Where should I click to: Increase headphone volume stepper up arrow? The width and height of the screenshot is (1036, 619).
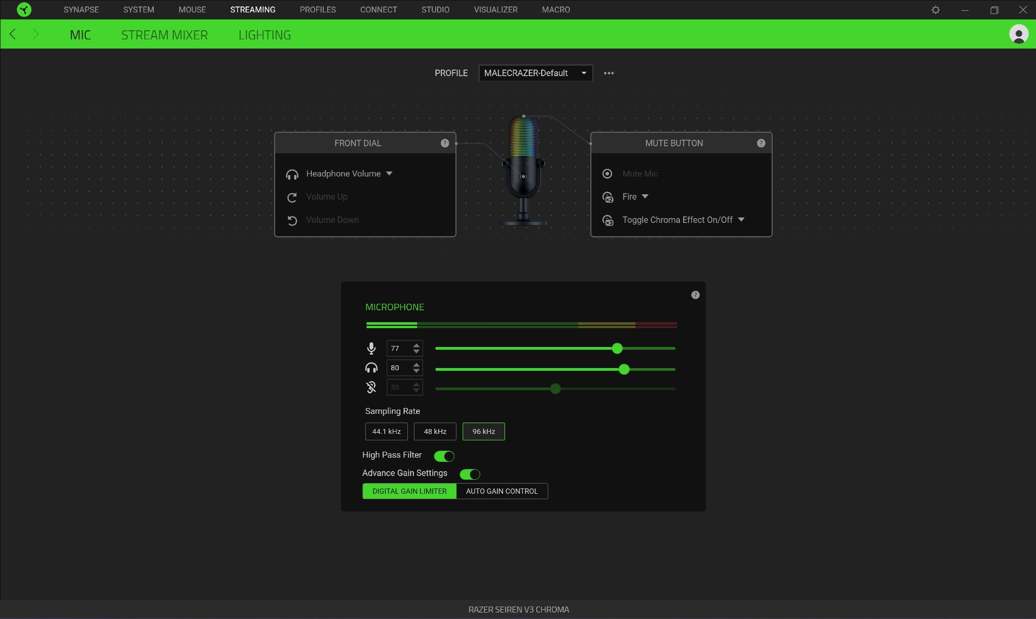[416, 364]
